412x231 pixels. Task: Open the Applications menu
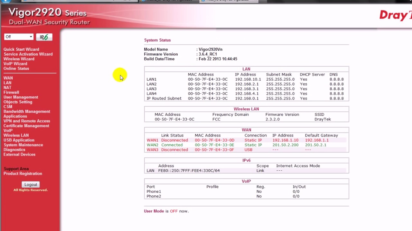(15, 116)
